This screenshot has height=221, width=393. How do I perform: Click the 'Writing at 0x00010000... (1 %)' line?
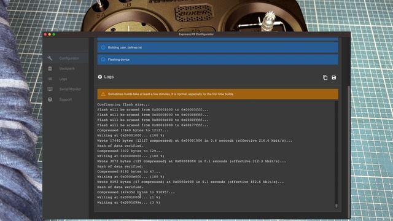pyautogui.click(x=128, y=198)
